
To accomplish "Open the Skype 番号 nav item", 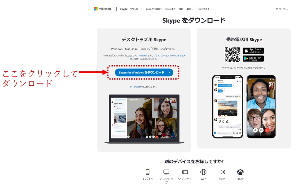I will click(x=170, y=9).
